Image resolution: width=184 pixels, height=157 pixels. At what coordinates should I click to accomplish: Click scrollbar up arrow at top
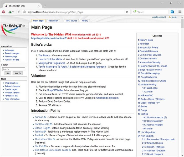tap(182, 17)
